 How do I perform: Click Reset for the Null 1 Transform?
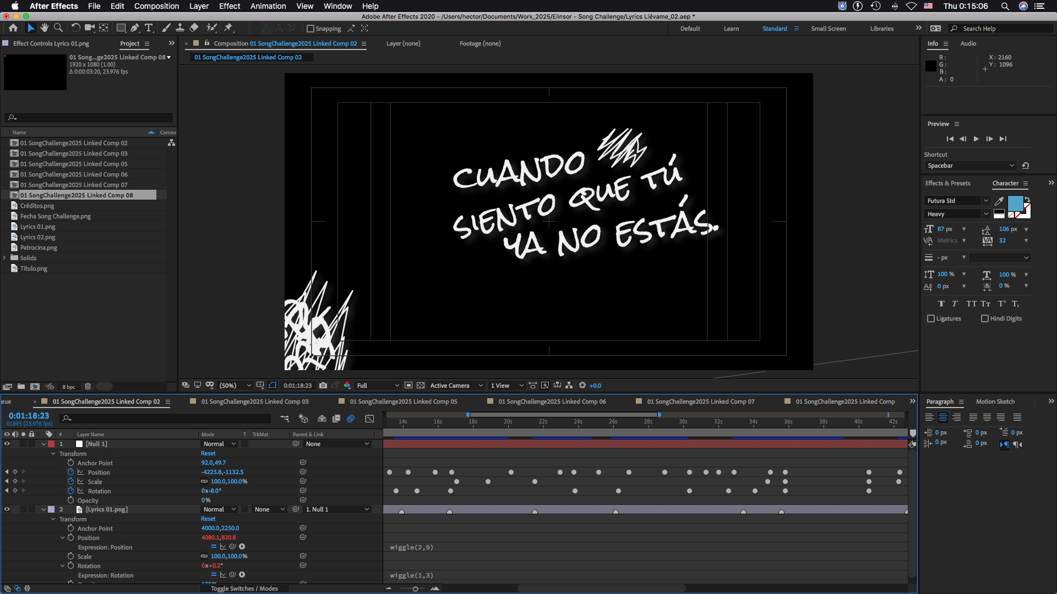click(208, 454)
